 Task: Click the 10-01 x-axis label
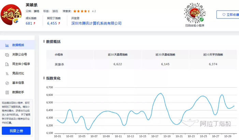[57, 136]
